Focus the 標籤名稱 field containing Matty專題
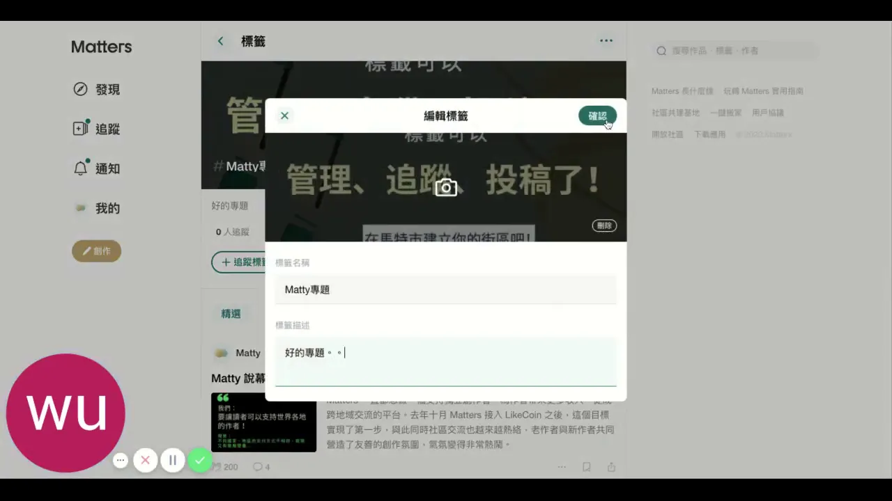This screenshot has height=501, width=892. pos(446,289)
